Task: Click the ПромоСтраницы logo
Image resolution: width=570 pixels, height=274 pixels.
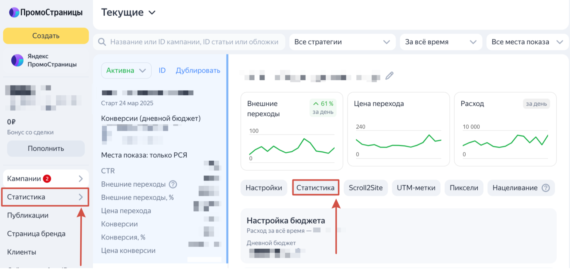Action: pos(46,12)
